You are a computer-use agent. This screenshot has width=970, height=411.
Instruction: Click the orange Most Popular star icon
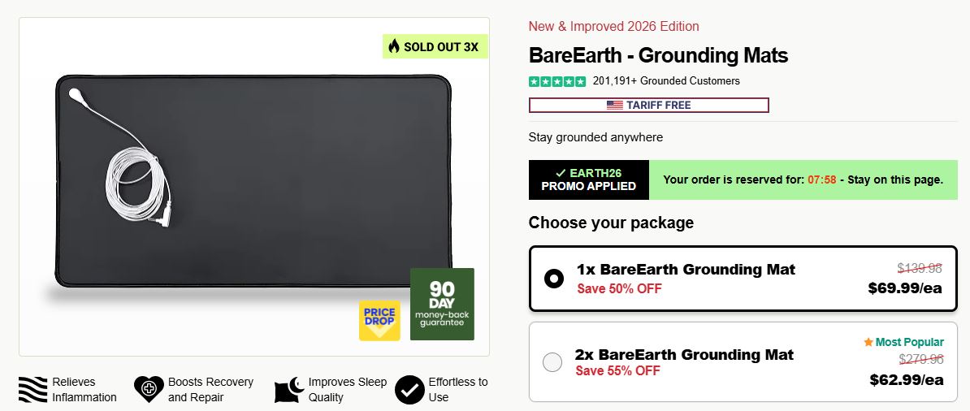click(868, 342)
